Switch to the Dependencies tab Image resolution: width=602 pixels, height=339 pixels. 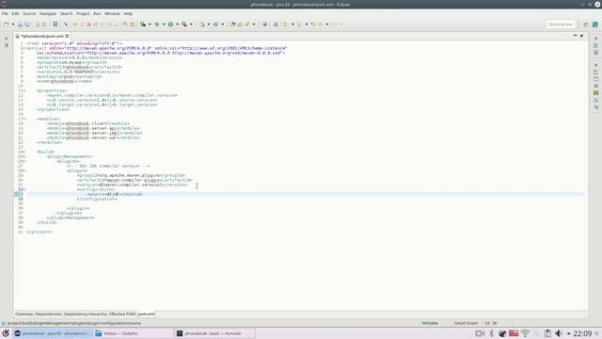[48, 314]
